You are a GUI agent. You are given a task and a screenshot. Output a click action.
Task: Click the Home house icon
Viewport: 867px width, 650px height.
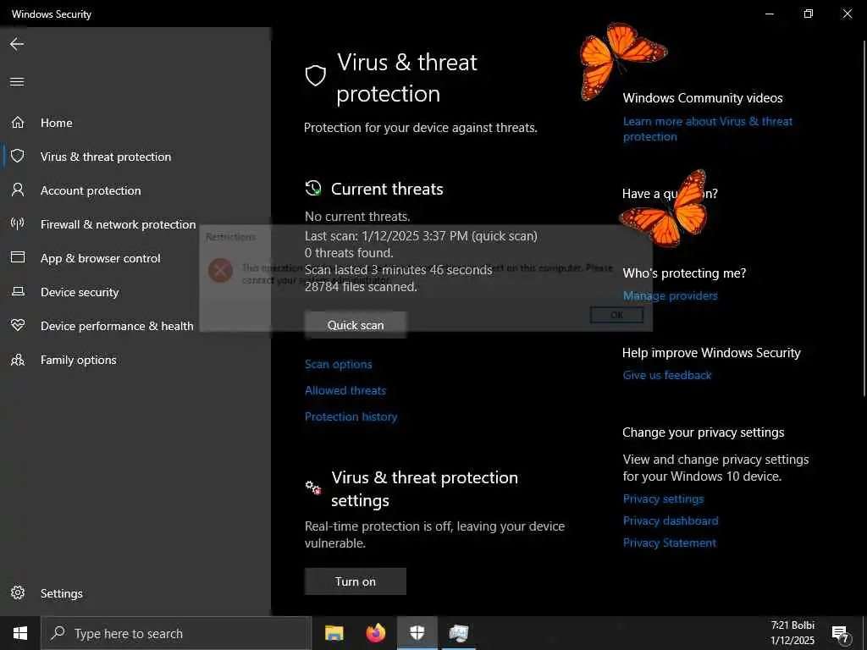[x=18, y=122]
